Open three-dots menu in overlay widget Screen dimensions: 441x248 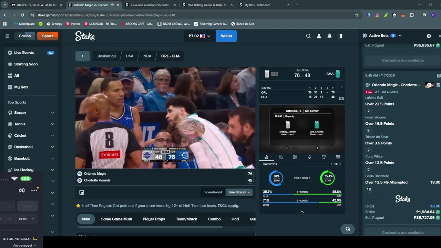point(34,190)
